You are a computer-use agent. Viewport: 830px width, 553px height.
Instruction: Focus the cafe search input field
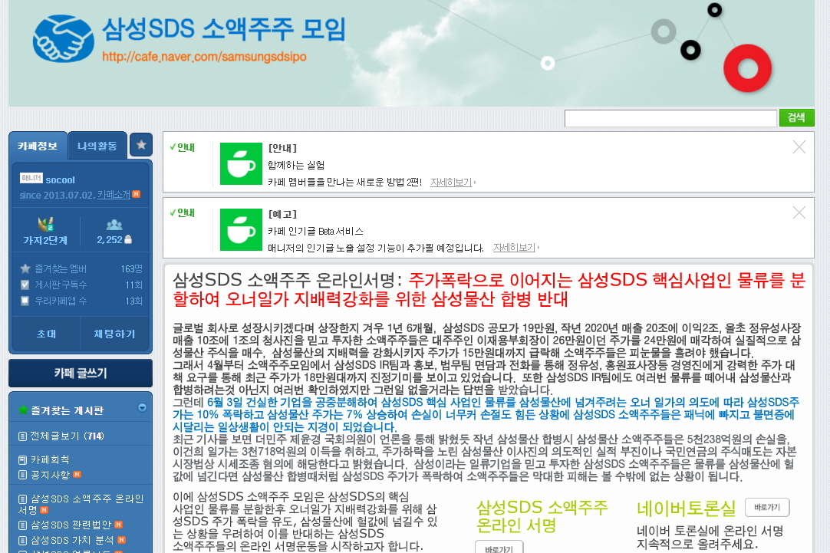click(670, 118)
